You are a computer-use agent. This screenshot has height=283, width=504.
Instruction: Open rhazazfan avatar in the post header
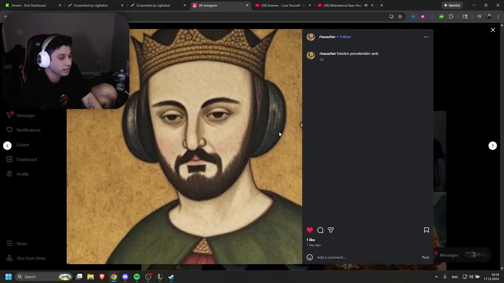tap(311, 37)
